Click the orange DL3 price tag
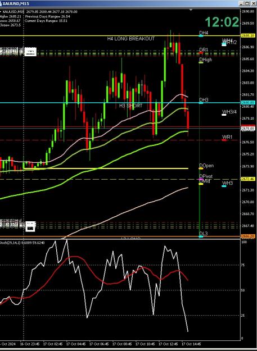 coord(248,236)
